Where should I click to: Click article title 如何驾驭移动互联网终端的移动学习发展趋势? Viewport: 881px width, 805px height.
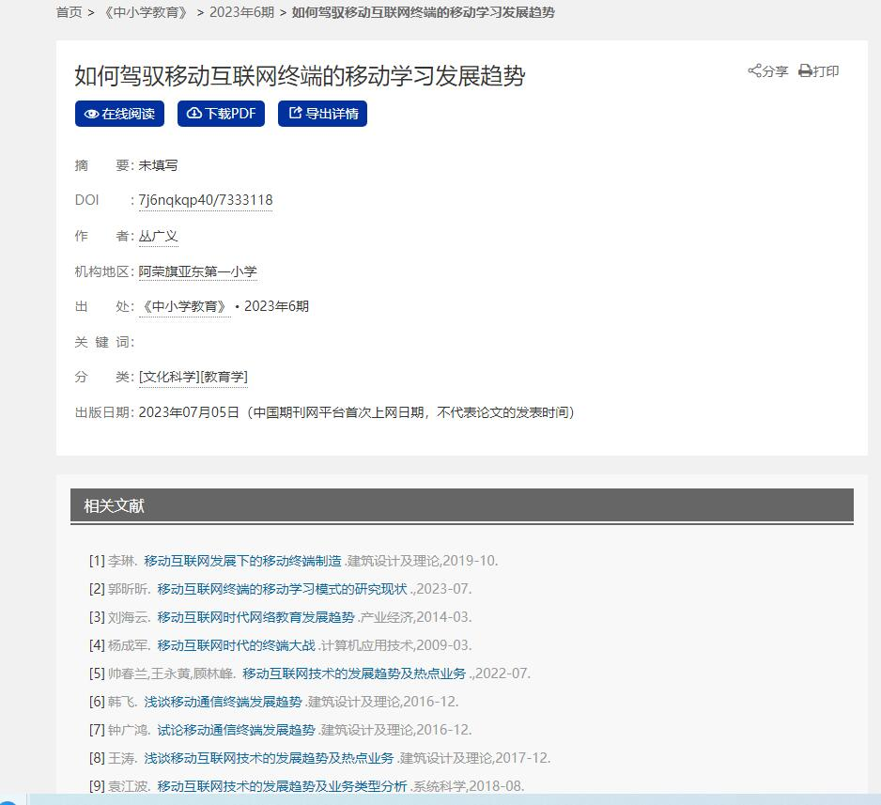pyautogui.click(x=300, y=75)
